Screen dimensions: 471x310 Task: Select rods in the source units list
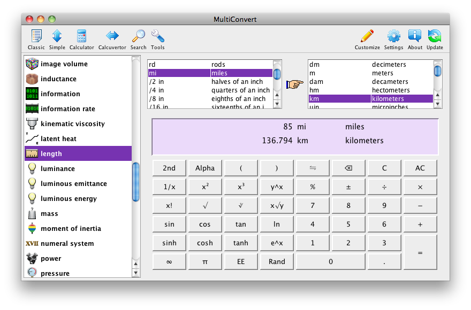coord(210,65)
